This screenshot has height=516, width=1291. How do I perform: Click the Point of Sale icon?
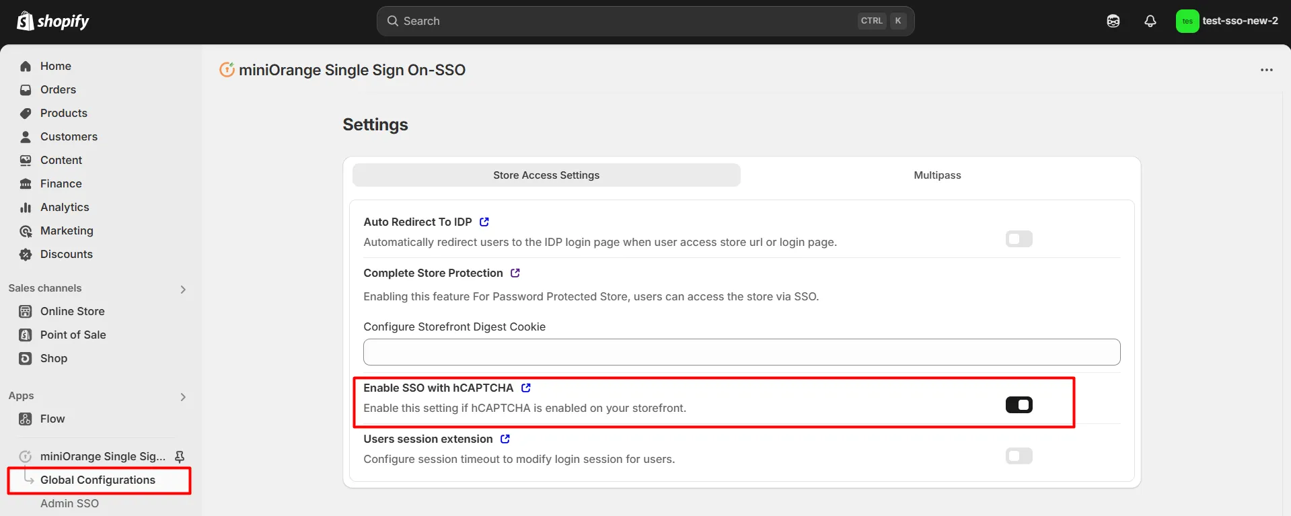26,335
